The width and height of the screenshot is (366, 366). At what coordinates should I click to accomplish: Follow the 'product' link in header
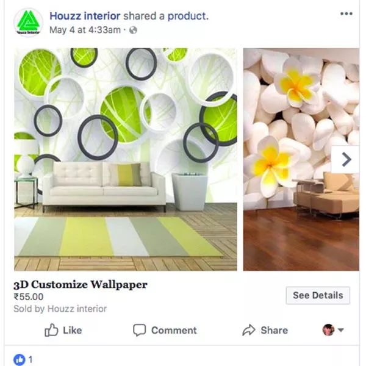(x=188, y=16)
